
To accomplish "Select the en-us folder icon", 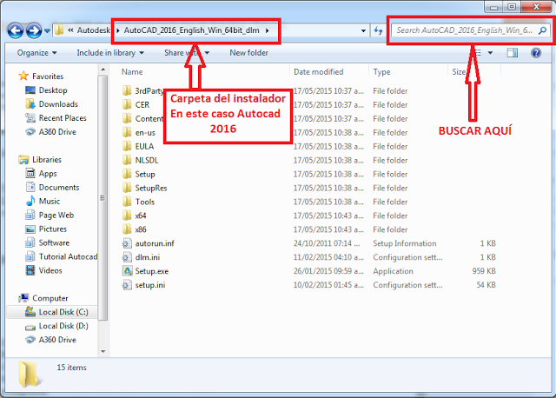I will point(127,132).
